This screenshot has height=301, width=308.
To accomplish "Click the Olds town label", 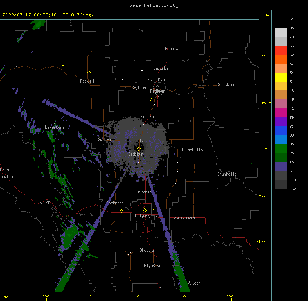I will (x=139, y=141).
